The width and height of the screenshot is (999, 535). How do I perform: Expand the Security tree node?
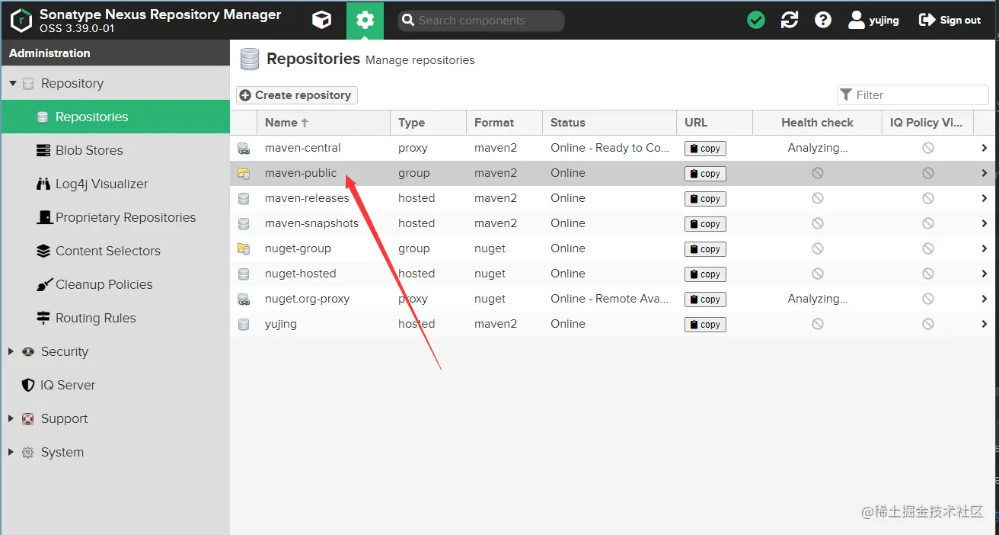click(x=11, y=351)
